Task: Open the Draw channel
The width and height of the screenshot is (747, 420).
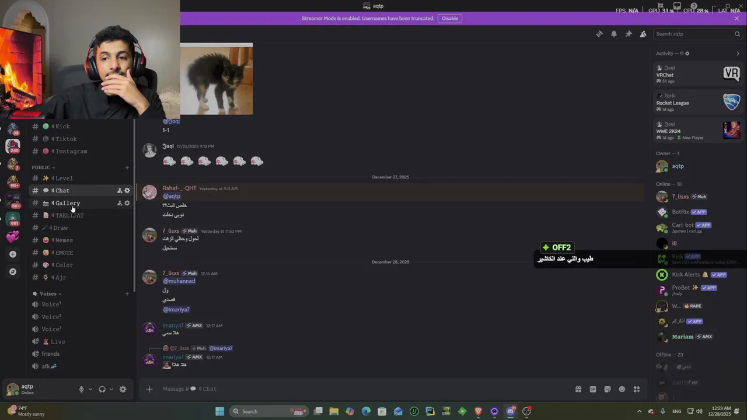Action: coord(81,228)
